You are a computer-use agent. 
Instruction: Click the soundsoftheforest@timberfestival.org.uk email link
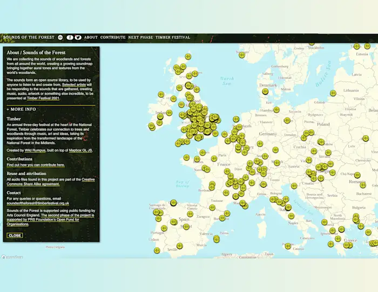click(38, 203)
